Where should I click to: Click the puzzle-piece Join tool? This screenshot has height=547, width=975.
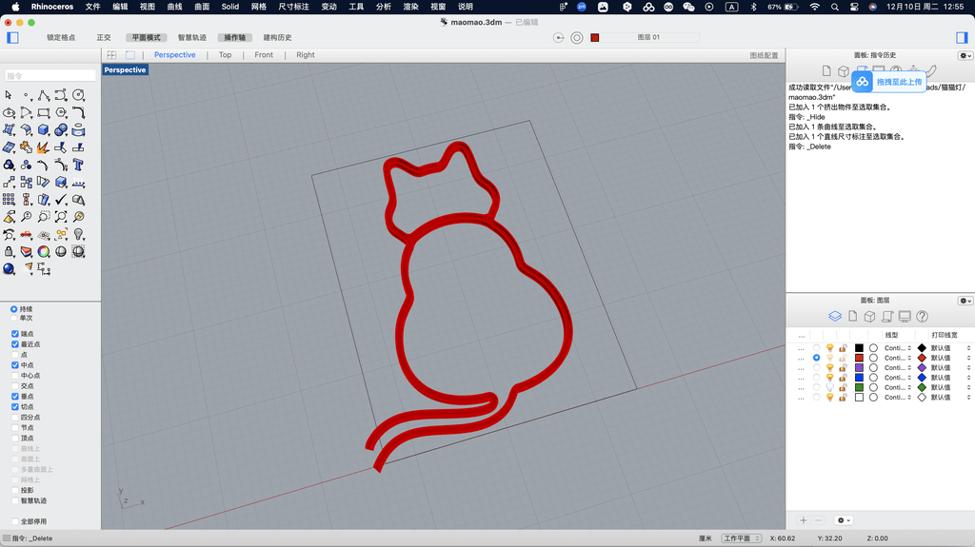(26, 147)
